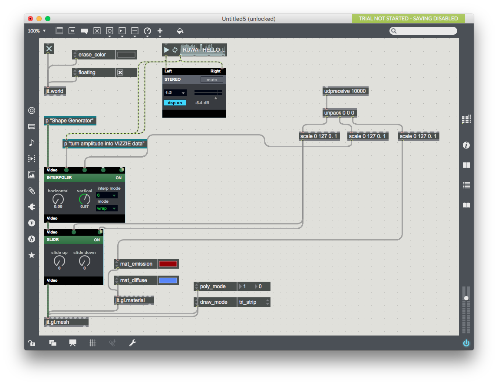Toggle the jit.world X toggle
This screenshot has height=385, width=498.
coord(49,49)
